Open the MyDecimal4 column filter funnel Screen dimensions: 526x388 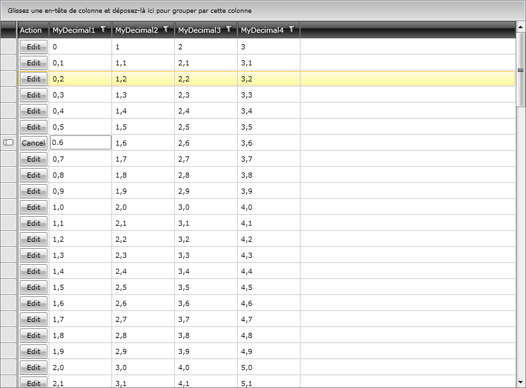(x=292, y=30)
